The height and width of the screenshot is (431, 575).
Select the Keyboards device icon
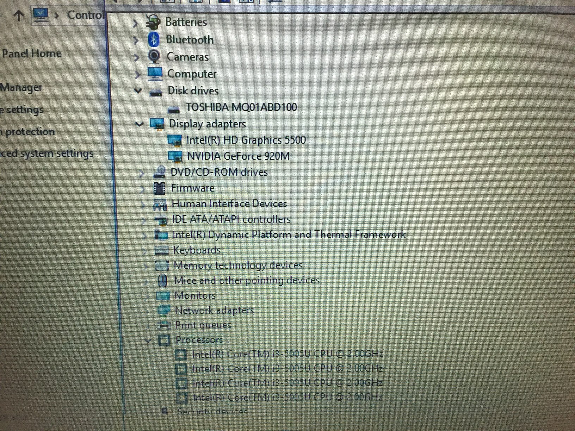162,250
